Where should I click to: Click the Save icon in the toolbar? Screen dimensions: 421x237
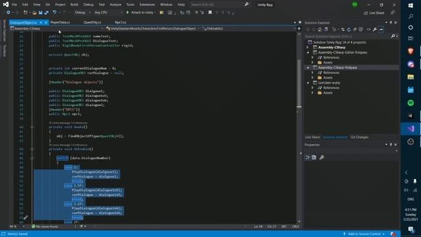click(40, 13)
